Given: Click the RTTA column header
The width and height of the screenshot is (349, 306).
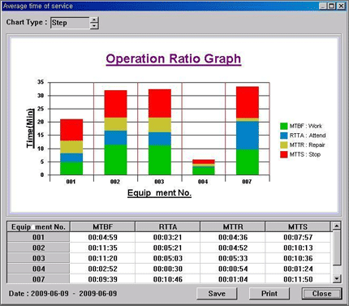Looking at the screenshot, I should pos(168,226).
